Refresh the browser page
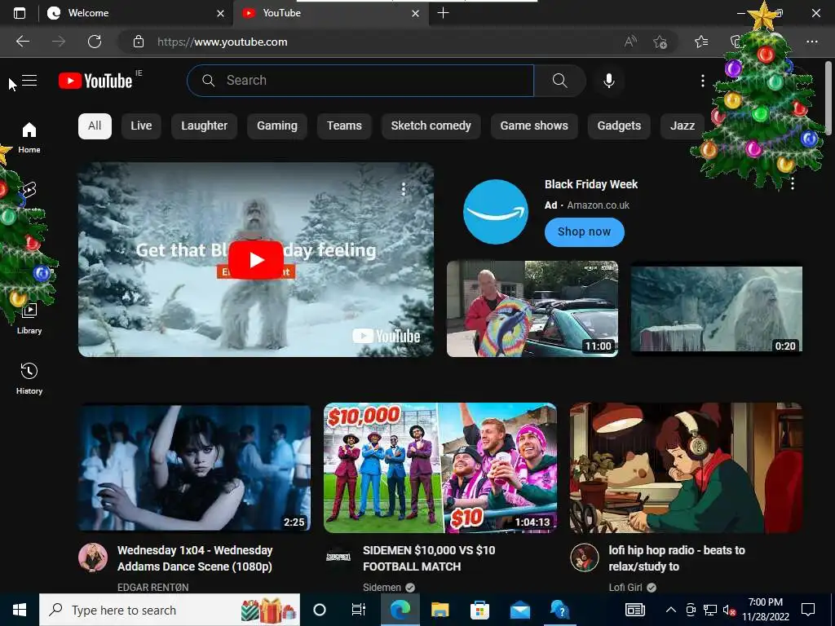 [95, 42]
